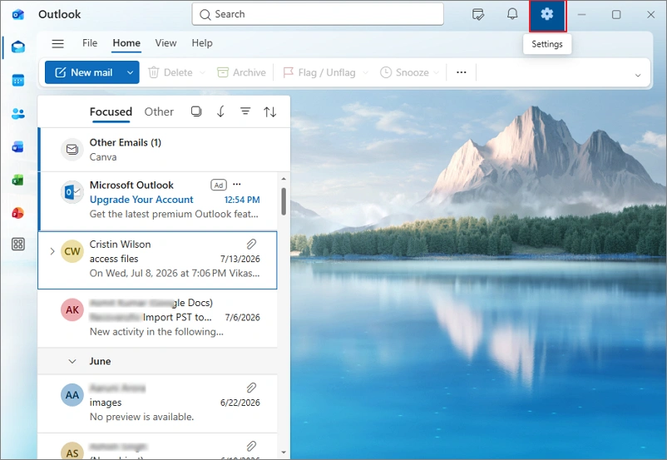This screenshot has height=460, width=667.
Task: Launch PowerPoint from the sidebar
Action: tap(17, 213)
